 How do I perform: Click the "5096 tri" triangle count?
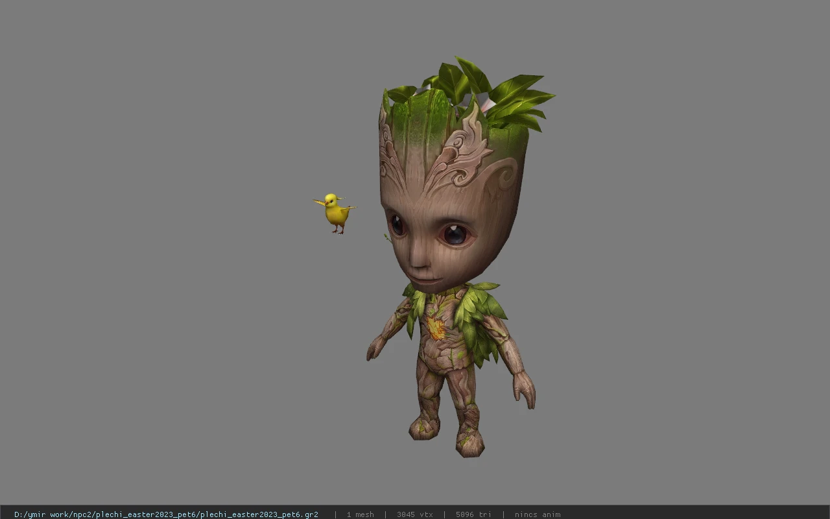tap(473, 514)
